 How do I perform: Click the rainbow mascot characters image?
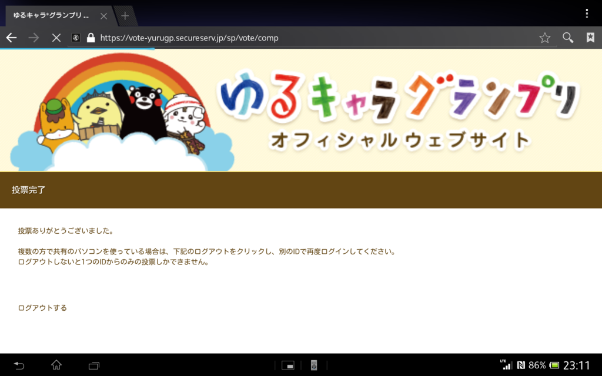point(122,112)
